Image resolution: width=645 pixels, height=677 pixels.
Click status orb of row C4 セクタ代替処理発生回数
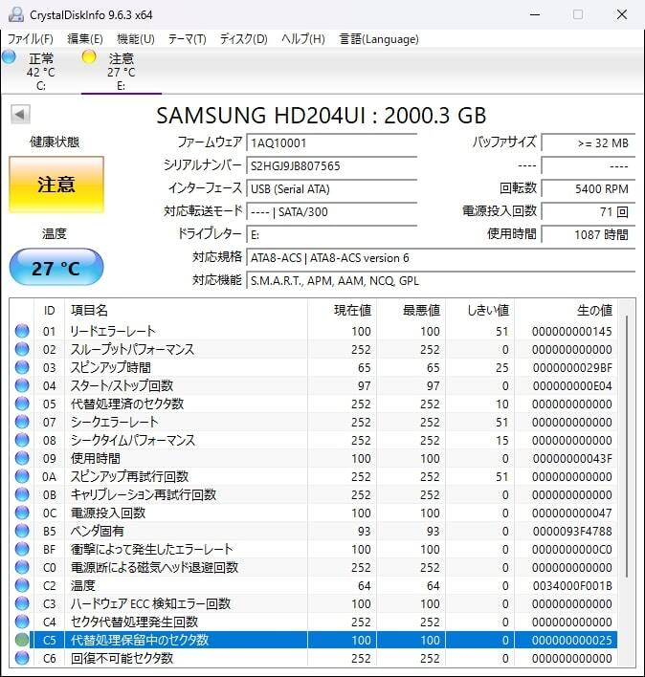(22, 622)
